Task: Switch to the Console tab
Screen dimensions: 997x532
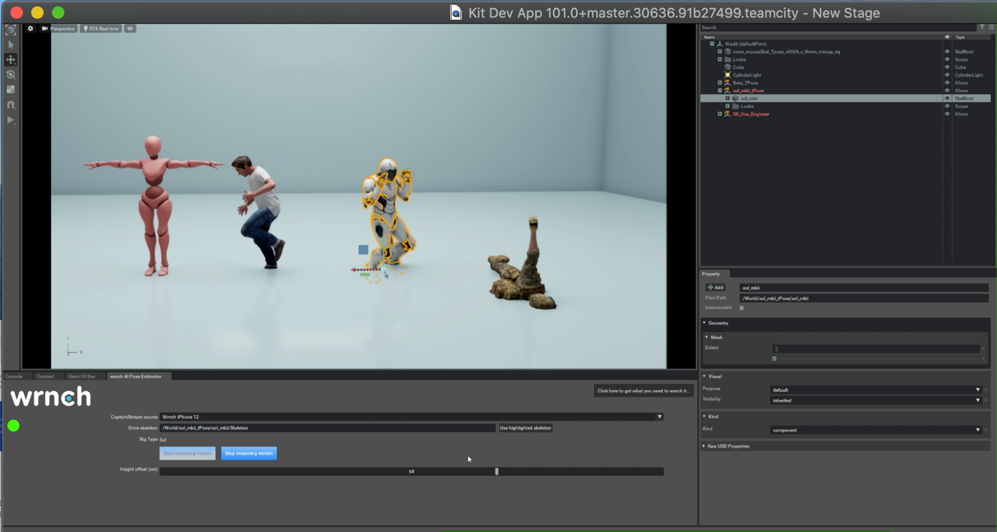Action: pyautogui.click(x=14, y=377)
